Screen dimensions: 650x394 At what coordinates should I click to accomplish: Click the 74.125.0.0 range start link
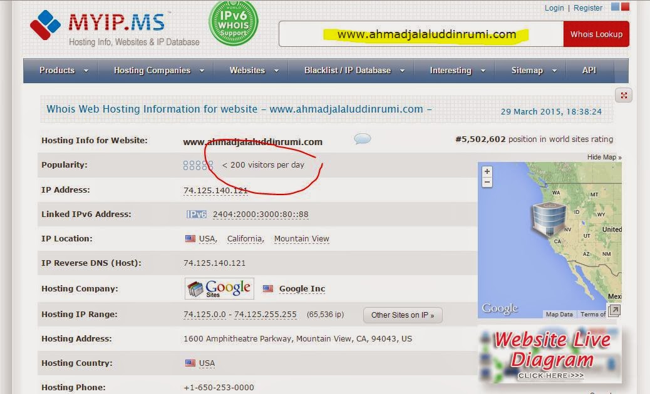[205, 315]
